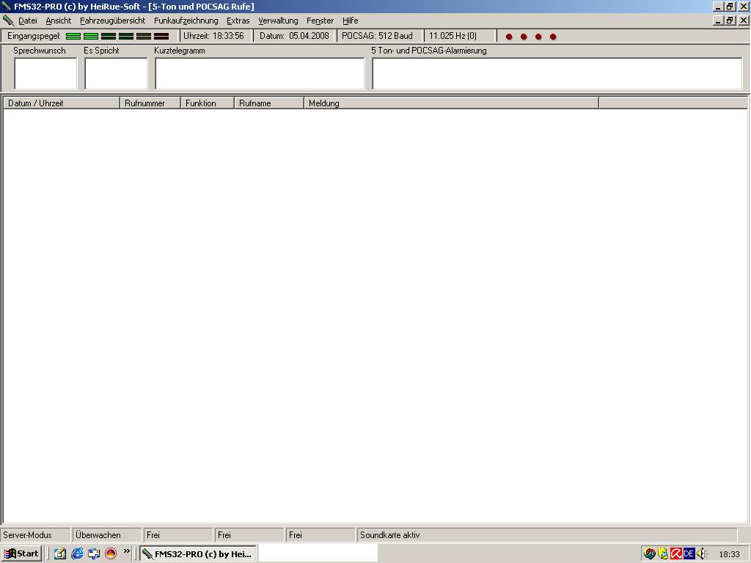
Task: Click inside the Kurztelegramm field
Action: click(260, 73)
